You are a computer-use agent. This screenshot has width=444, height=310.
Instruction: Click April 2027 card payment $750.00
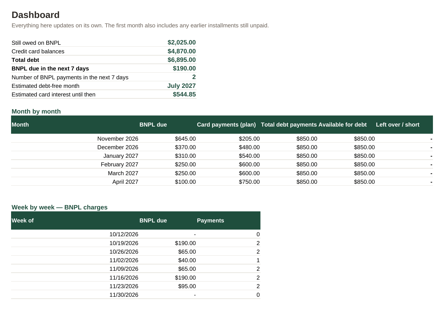click(249, 182)
